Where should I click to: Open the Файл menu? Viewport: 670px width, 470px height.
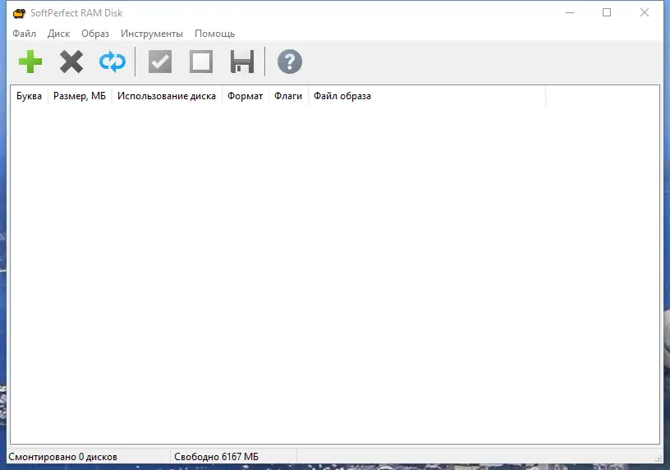tap(25, 34)
